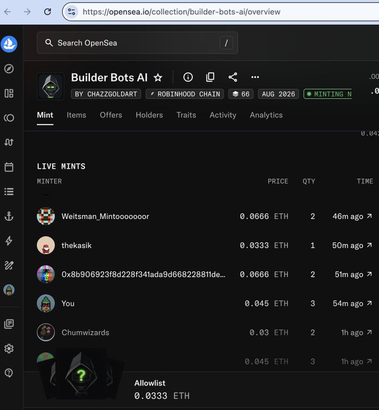Click Chumwizards avatar image
This screenshot has height=410, width=379.
point(46,332)
